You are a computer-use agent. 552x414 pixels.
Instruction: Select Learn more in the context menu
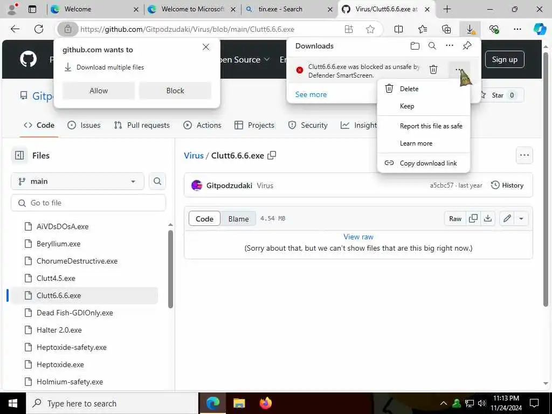click(x=424, y=143)
